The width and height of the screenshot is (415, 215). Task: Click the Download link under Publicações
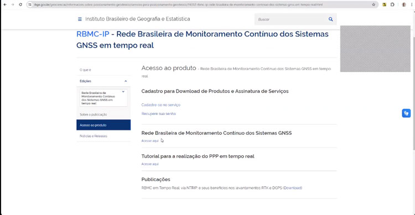click(293, 188)
